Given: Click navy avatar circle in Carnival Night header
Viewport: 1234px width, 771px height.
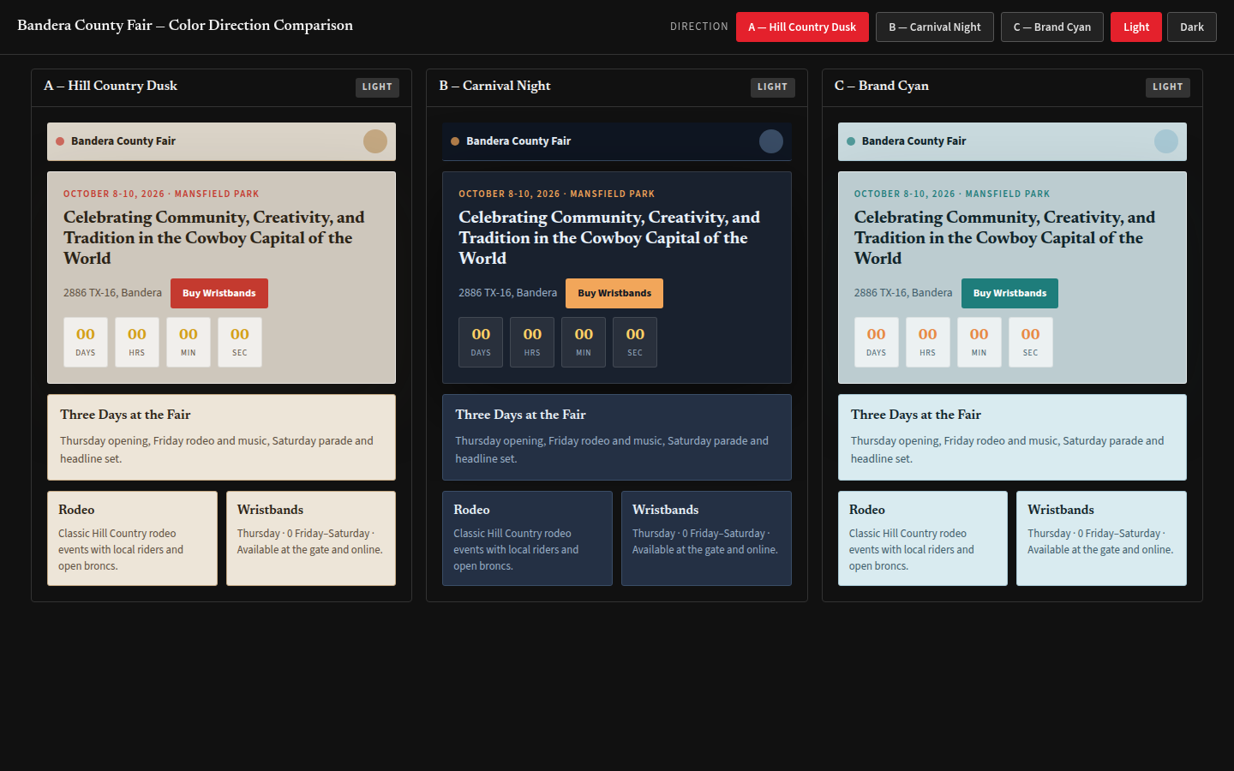Looking at the screenshot, I should [x=771, y=141].
